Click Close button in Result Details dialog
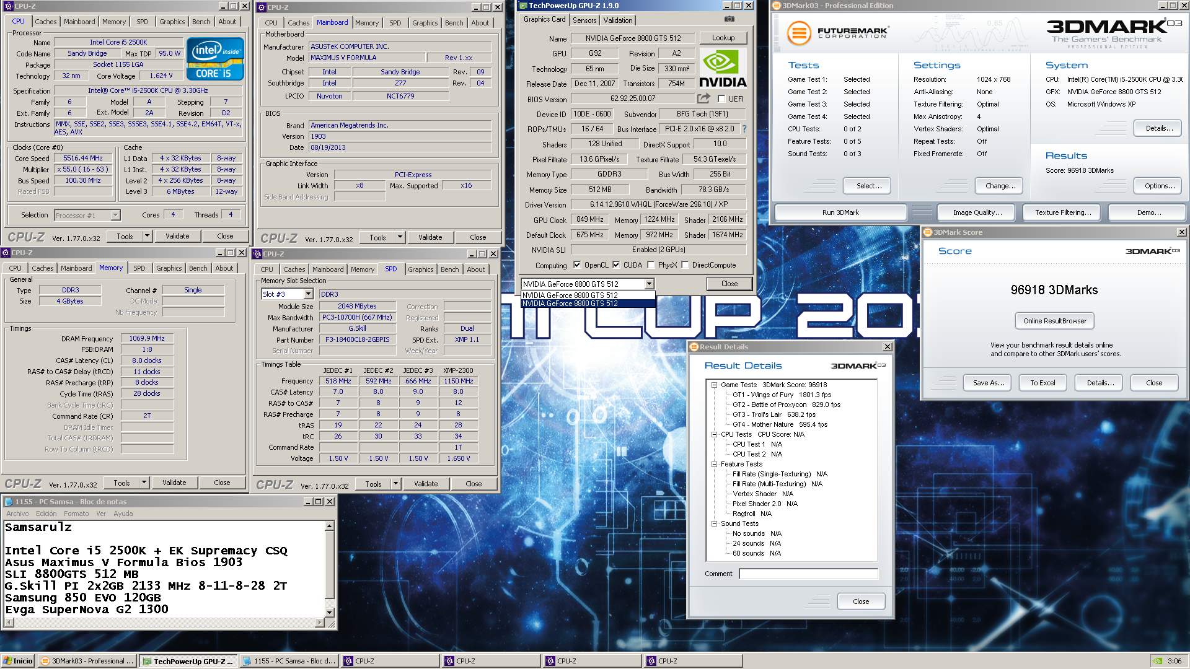Image resolution: width=1190 pixels, height=669 pixels. [x=861, y=601]
